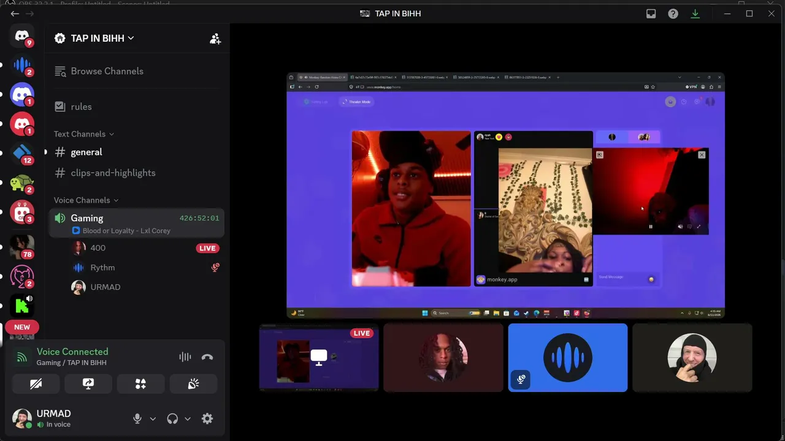Click the Voice Connected status text
The height and width of the screenshot is (441, 785).
tap(72, 352)
